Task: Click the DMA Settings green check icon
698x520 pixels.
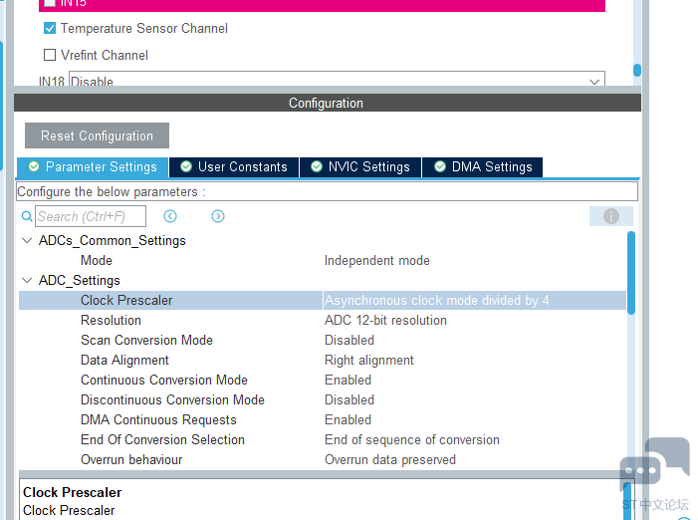Action: (440, 166)
